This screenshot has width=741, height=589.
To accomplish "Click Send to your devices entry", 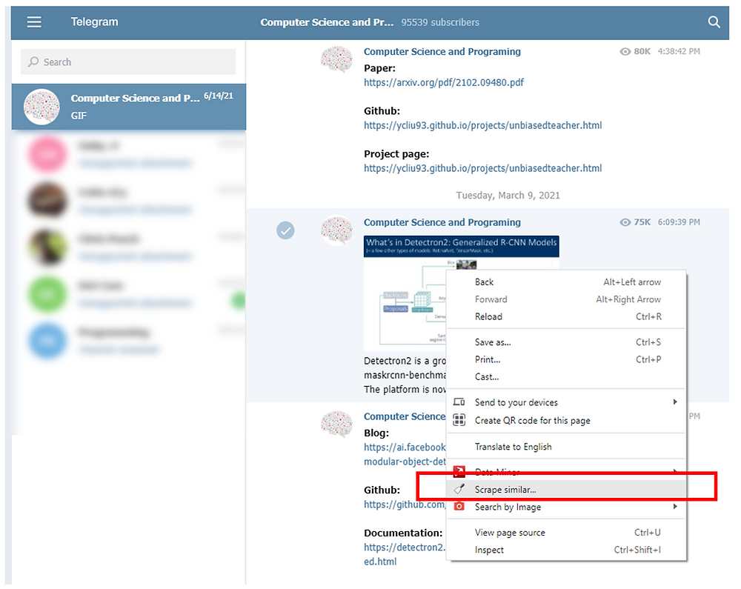I will [x=566, y=402].
